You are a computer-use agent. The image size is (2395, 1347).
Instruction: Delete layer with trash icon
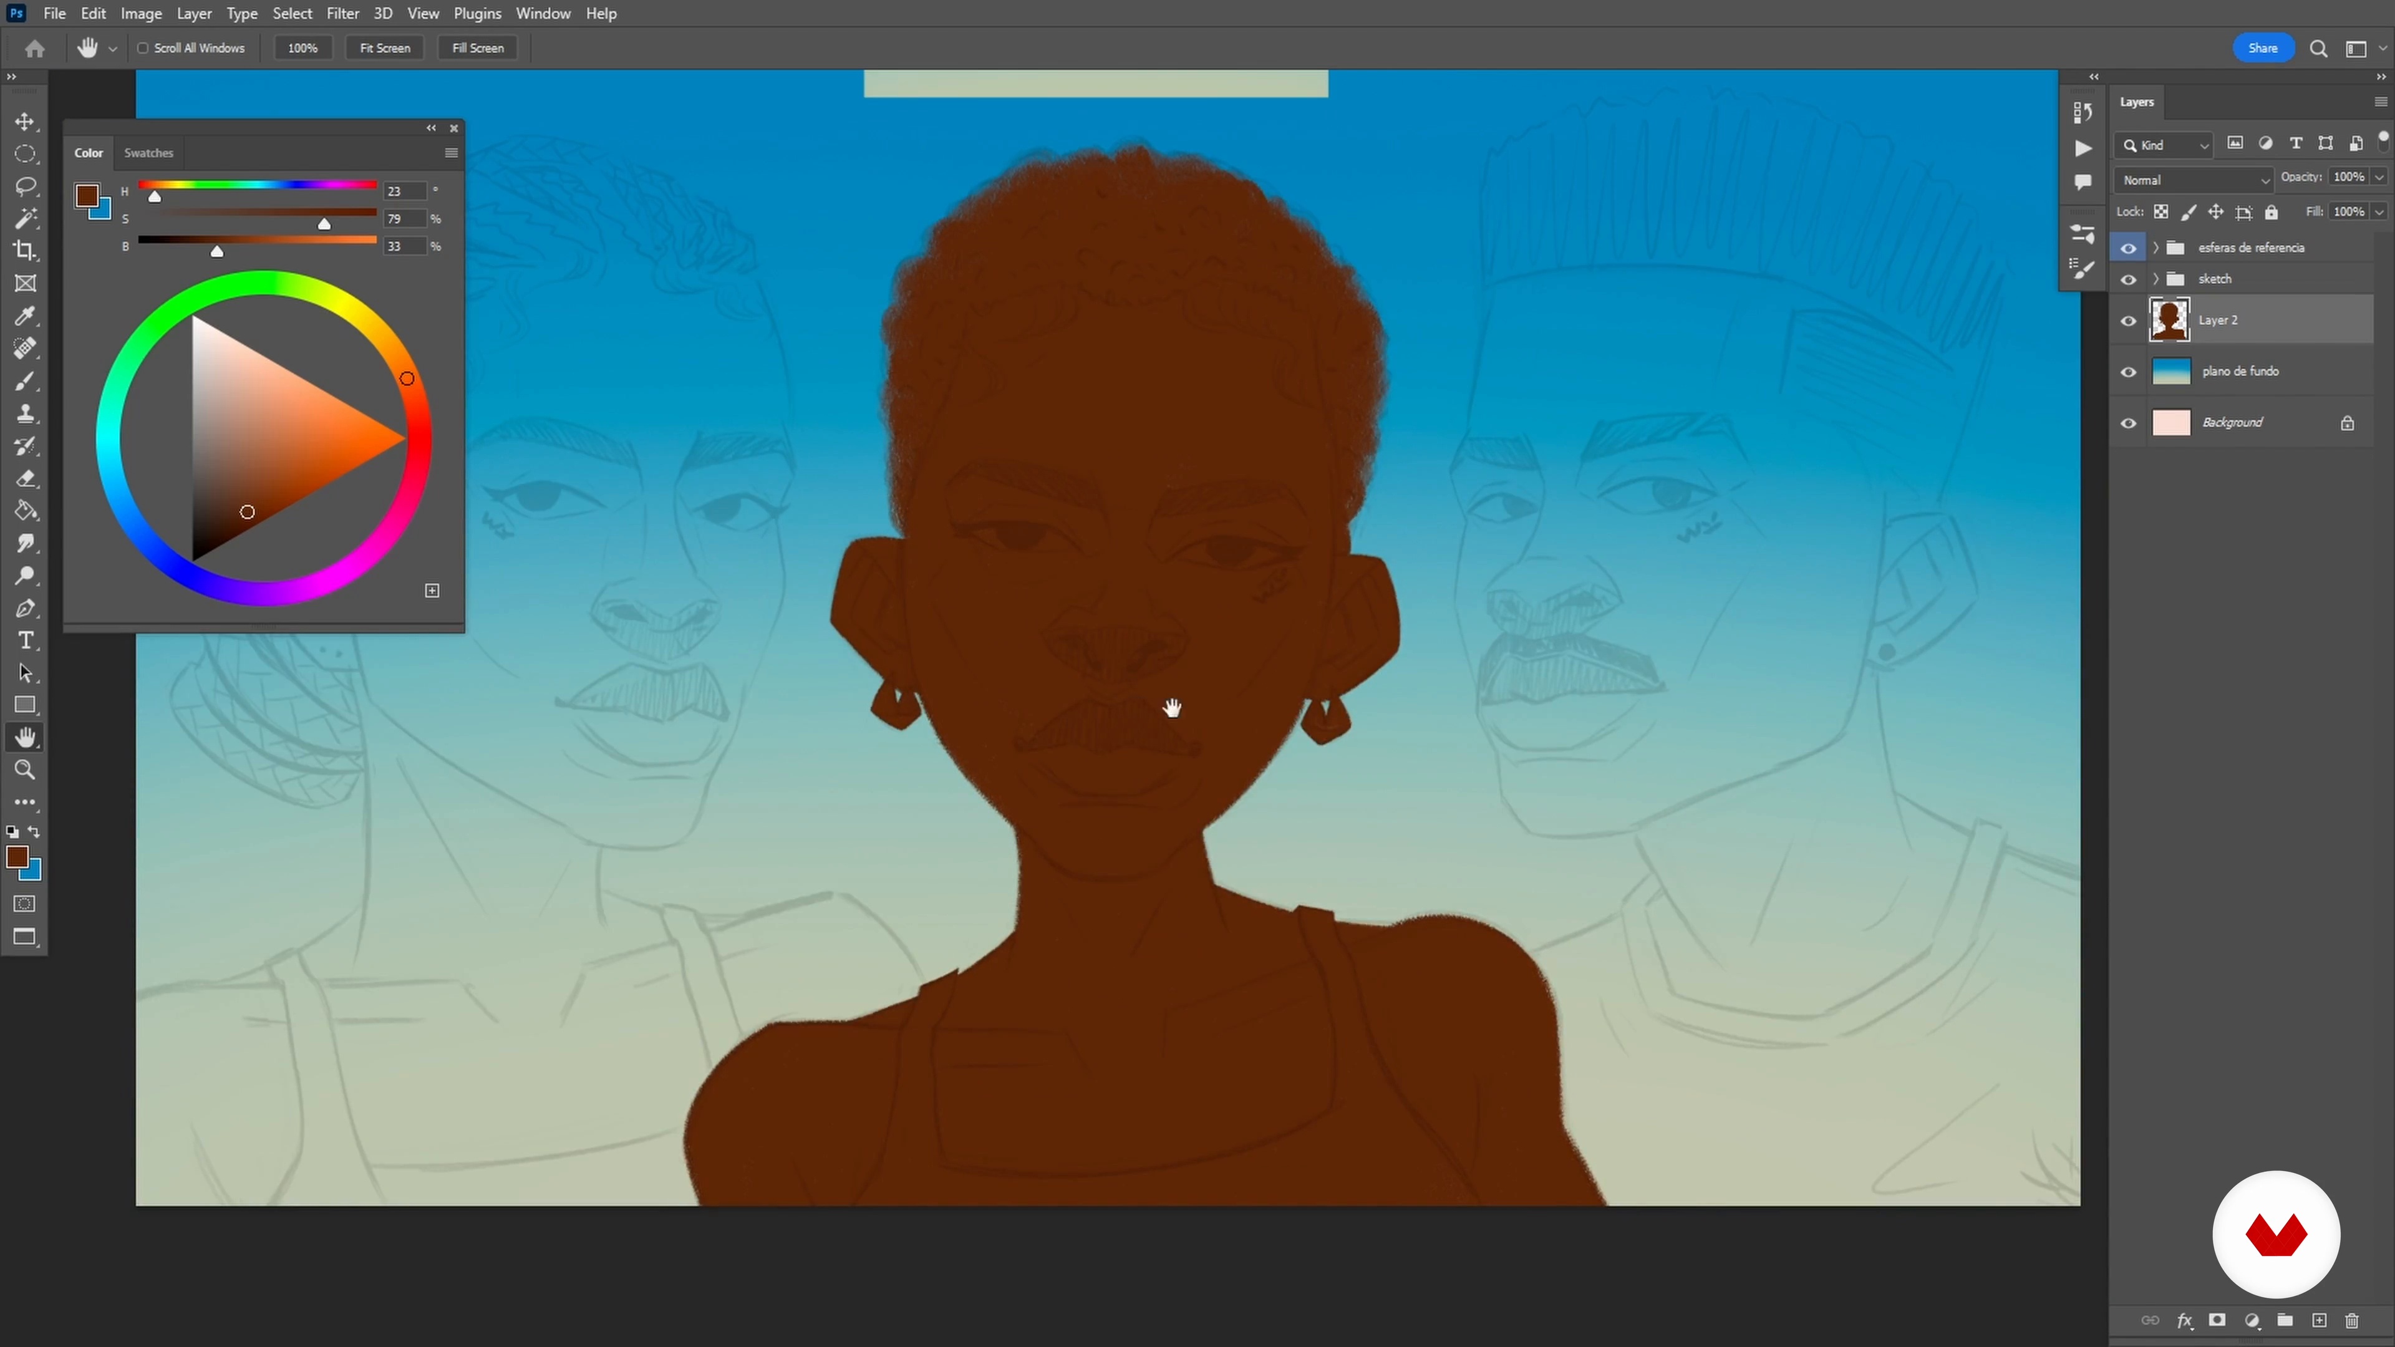(2352, 1321)
